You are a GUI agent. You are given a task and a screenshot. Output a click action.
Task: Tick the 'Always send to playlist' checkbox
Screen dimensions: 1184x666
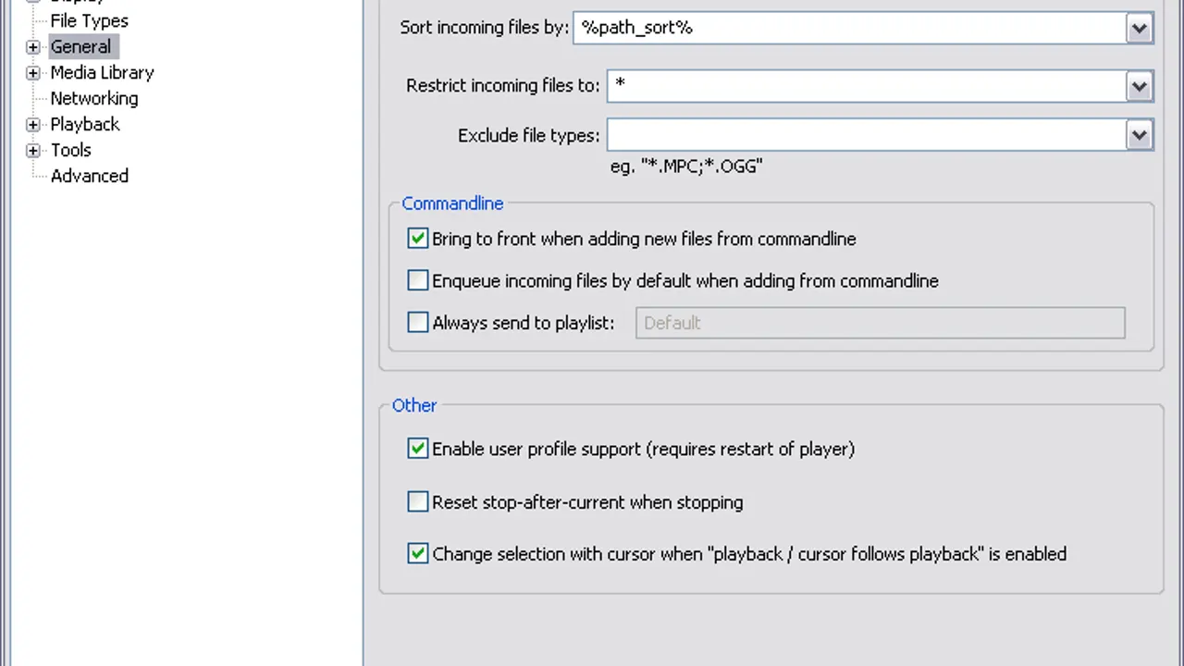coord(418,323)
